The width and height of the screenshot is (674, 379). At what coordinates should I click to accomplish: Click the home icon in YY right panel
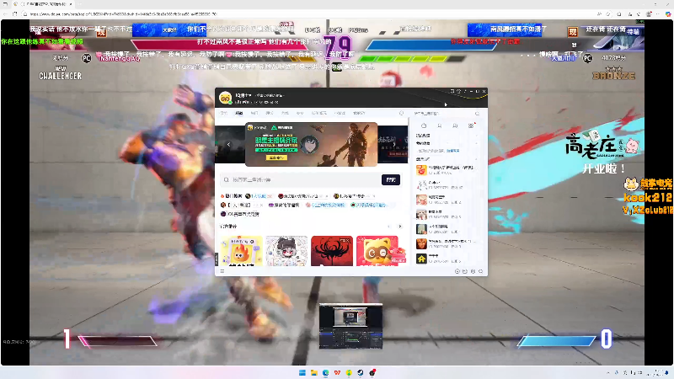424,125
